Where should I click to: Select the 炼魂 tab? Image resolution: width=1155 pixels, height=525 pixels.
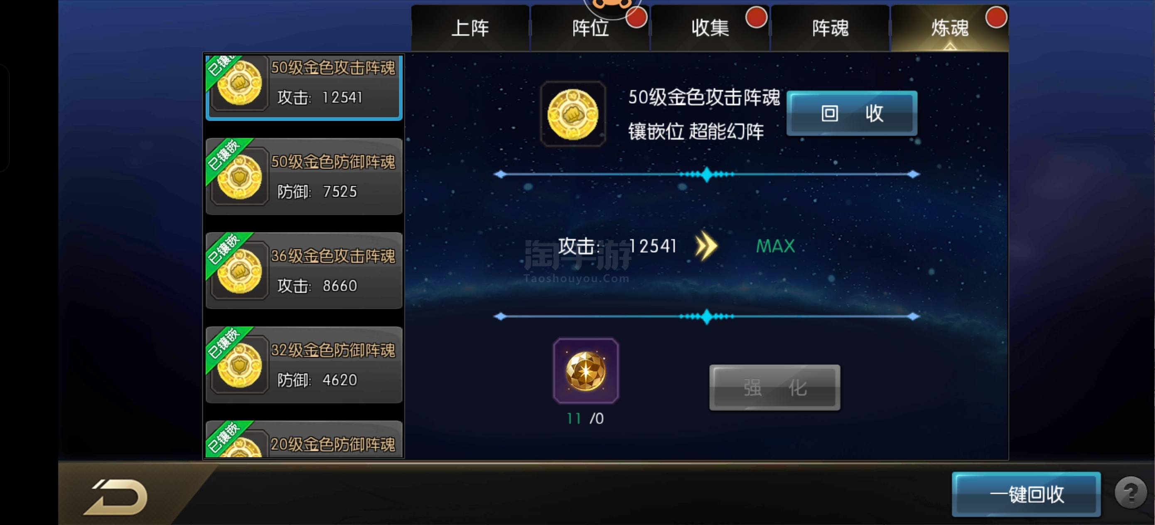tap(950, 28)
